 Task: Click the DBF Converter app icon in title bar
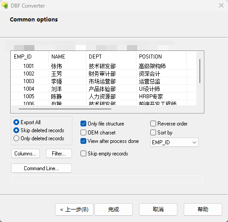point(5,5)
